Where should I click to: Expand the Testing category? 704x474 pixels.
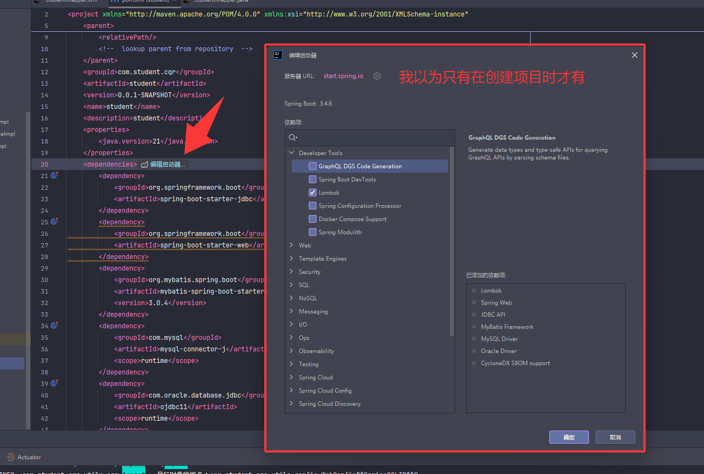tap(292, 364)
